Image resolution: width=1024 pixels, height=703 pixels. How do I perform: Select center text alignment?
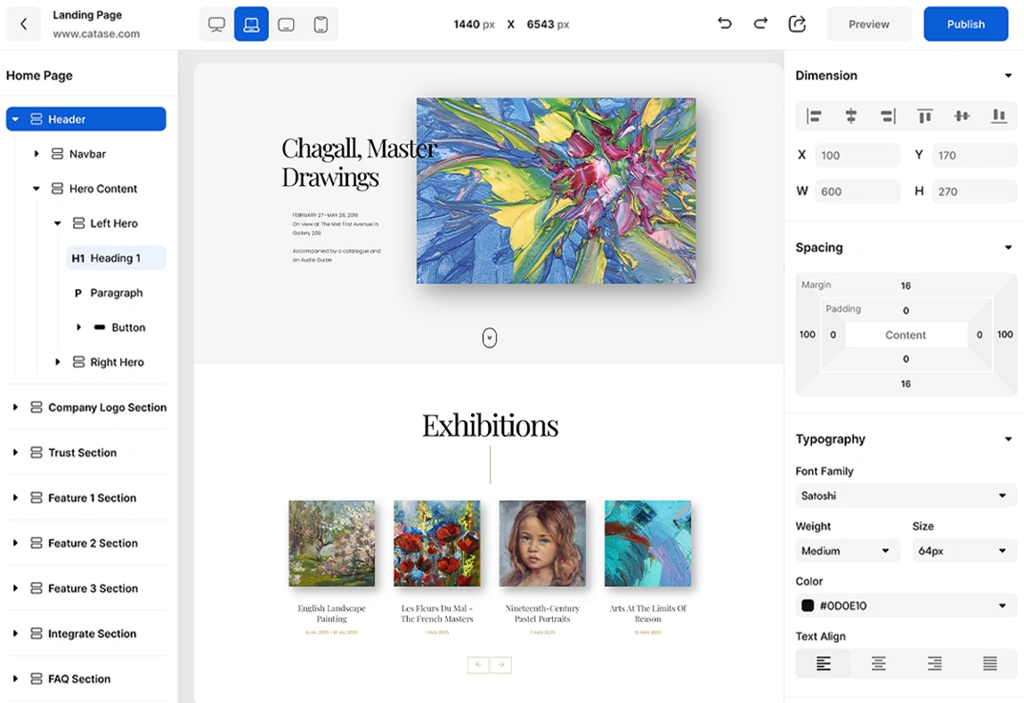879,664
